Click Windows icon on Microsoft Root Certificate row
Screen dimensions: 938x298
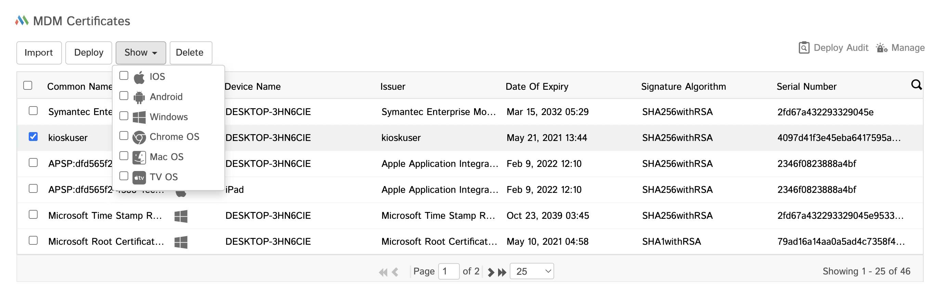point(181,242)
